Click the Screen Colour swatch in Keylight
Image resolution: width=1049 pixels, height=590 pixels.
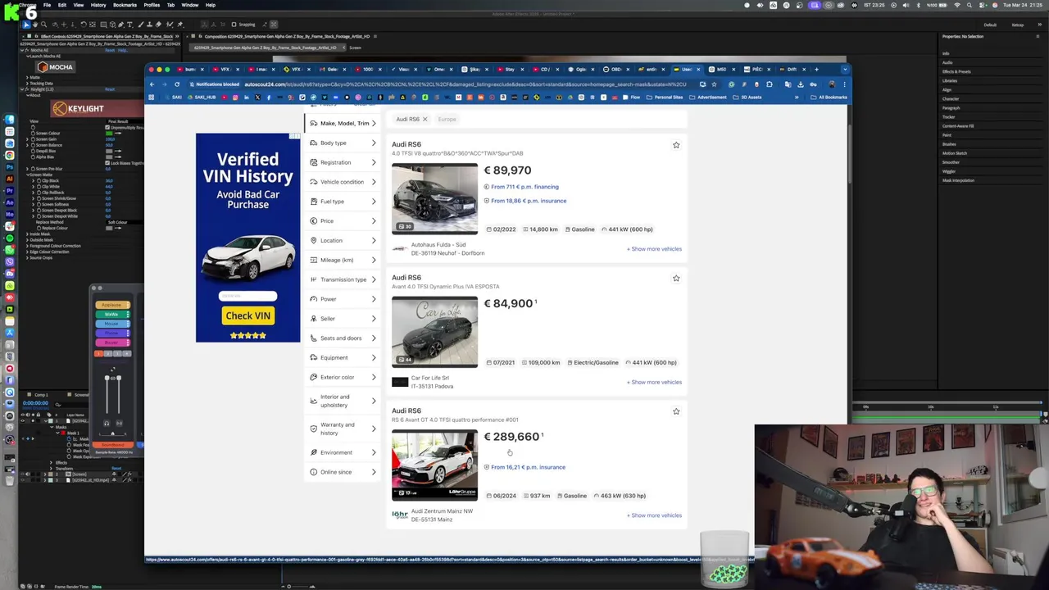click(109, 133)
